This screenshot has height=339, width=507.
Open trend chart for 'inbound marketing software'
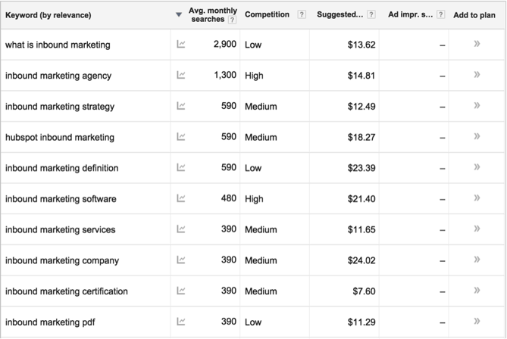pyautogui.click(x=181, y=198)
